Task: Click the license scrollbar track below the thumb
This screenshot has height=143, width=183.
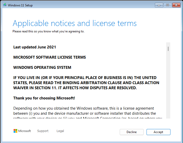Action: pyautogui.click(x=168, y=85)
